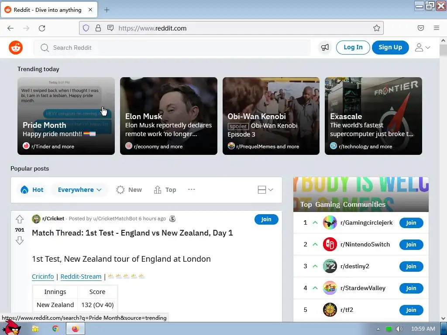Screen dimensions: 447x335
Task: Open the r/Cricket subreddit link
Action: pos(53,219)
